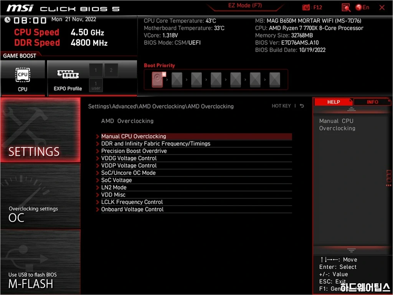Click the seventh boot priority device slot
Screen dimensions: 393x295
[x=275, y=80]
